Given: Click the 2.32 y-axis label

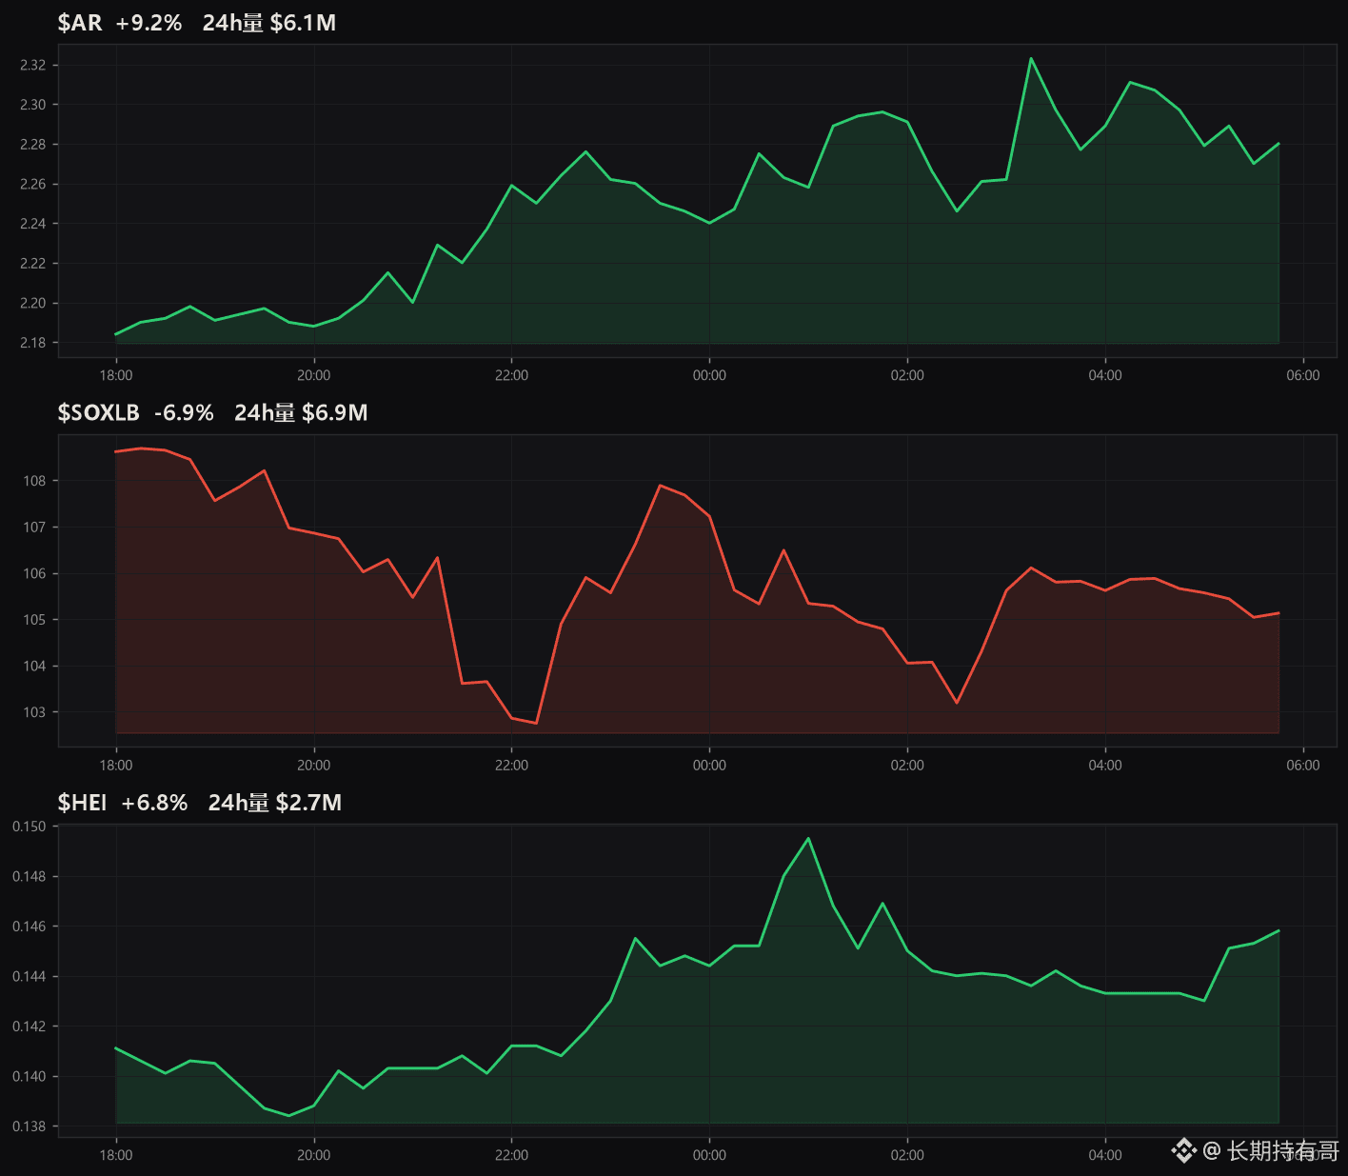Looking at the screenshot, I should click(32, 65).
